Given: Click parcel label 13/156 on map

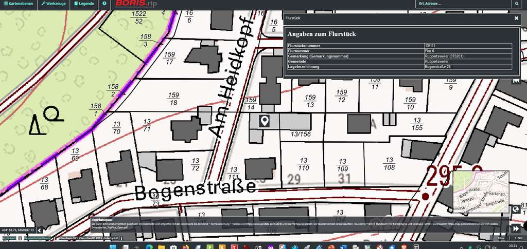Looking at the screenshot, I should pyautogui.click(x=301, y=134).
